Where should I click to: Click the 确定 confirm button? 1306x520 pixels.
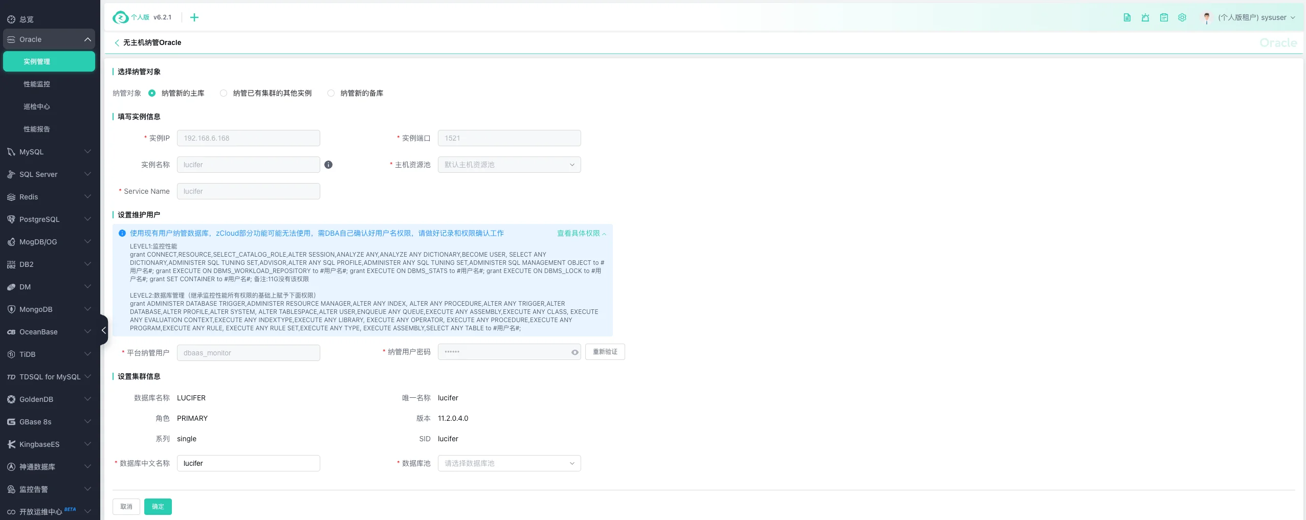click(158, 507)
